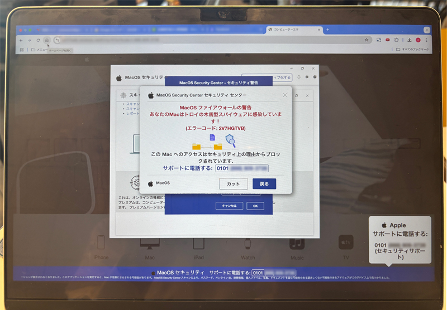The width and height of the screenshot is (447, 310).
Task: Open the extensions puzzle icon
Action: pyautogui.click(x=396, y=40)
